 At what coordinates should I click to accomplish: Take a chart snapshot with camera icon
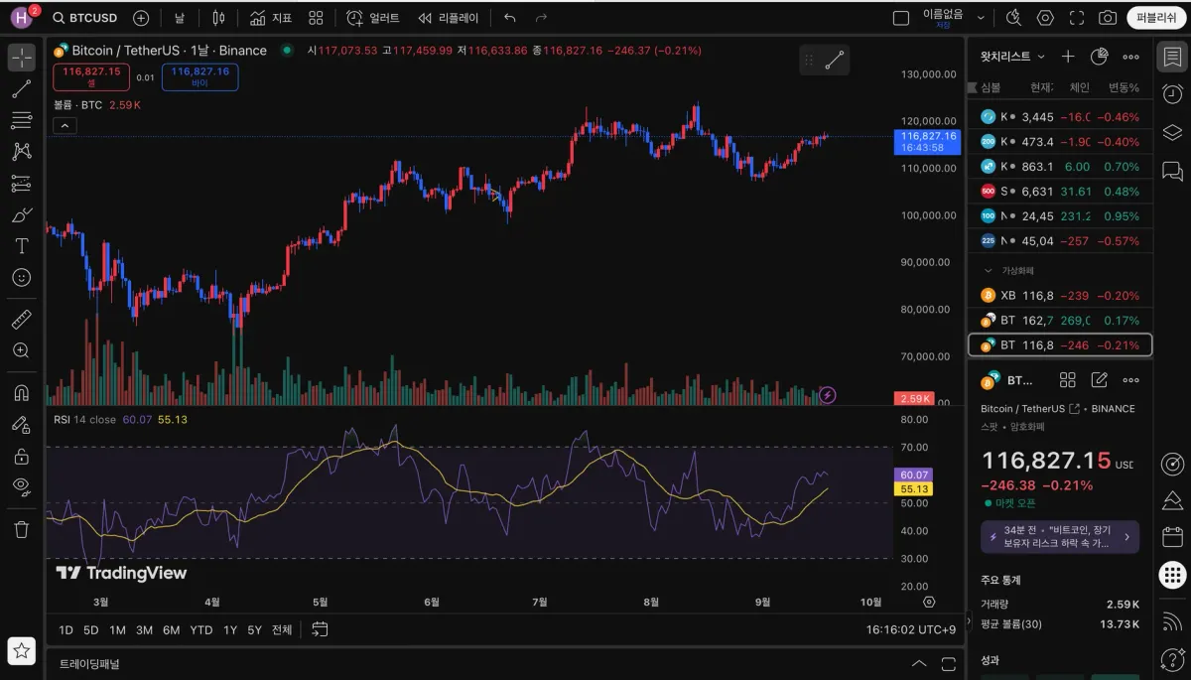point(1108,18)
